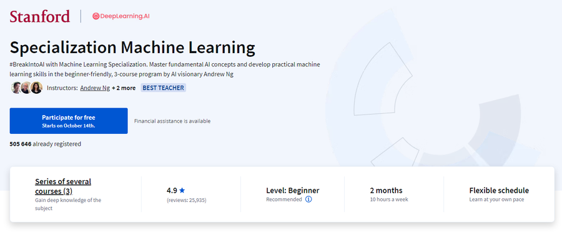Viewport: 562px width, 232px height.
Task: Click the middle instructor avatar photo
Action: 26,88
